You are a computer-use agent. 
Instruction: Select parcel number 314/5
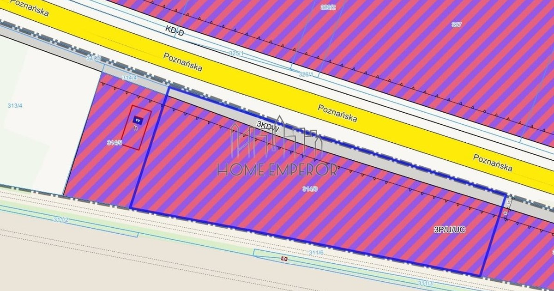114,143
